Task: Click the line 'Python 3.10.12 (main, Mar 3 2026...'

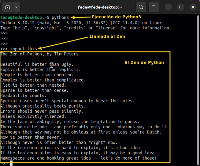Action: pyautogui.click(x=81, y=23)
